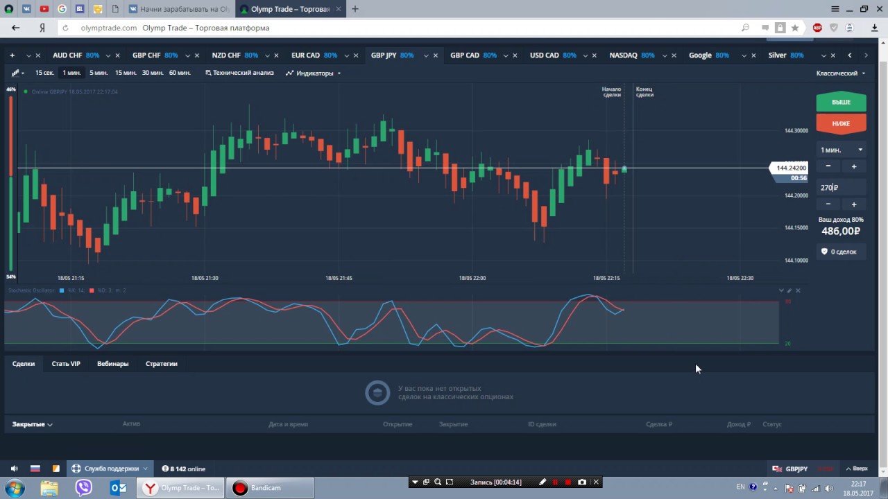Click the НИЖЕ (lower) red button

[841, 123]
